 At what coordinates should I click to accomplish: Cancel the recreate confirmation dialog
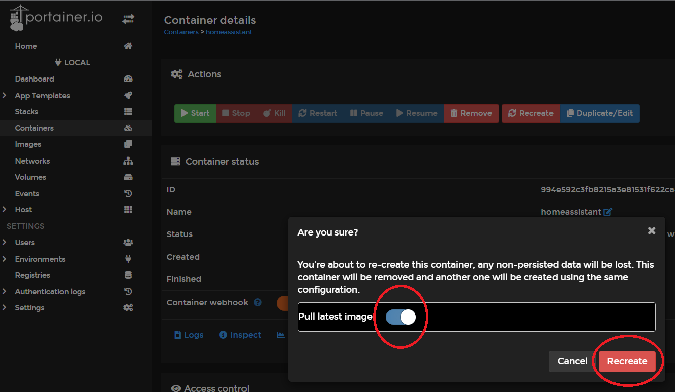pyautogui.click(x=572, y=361)
